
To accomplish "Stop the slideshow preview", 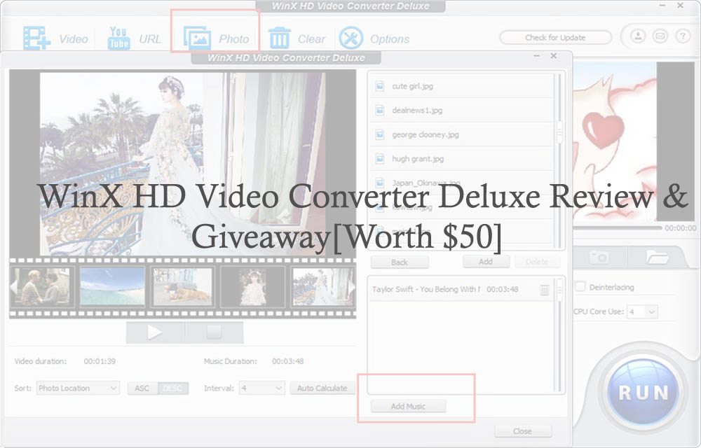I will [214, 332].
